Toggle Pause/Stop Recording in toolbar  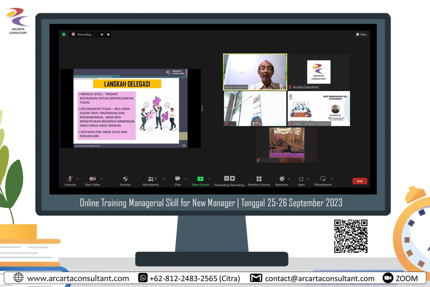coord(229,179)
